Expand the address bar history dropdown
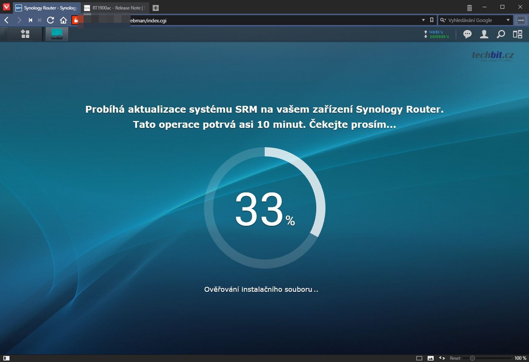The width and height of the screenshot is (529, 362). [x=423, y=20]
